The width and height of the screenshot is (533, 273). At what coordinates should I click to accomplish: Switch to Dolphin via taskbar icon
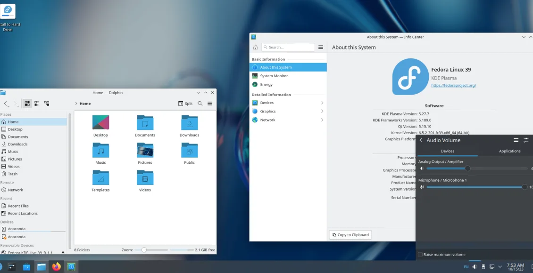tap(42, 267)
